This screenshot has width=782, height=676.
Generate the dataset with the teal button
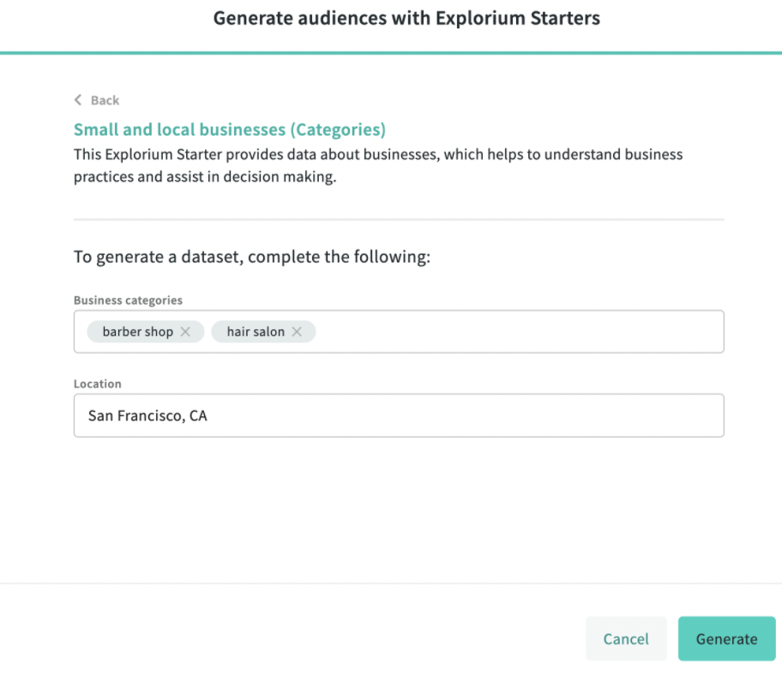click(726, 638)
